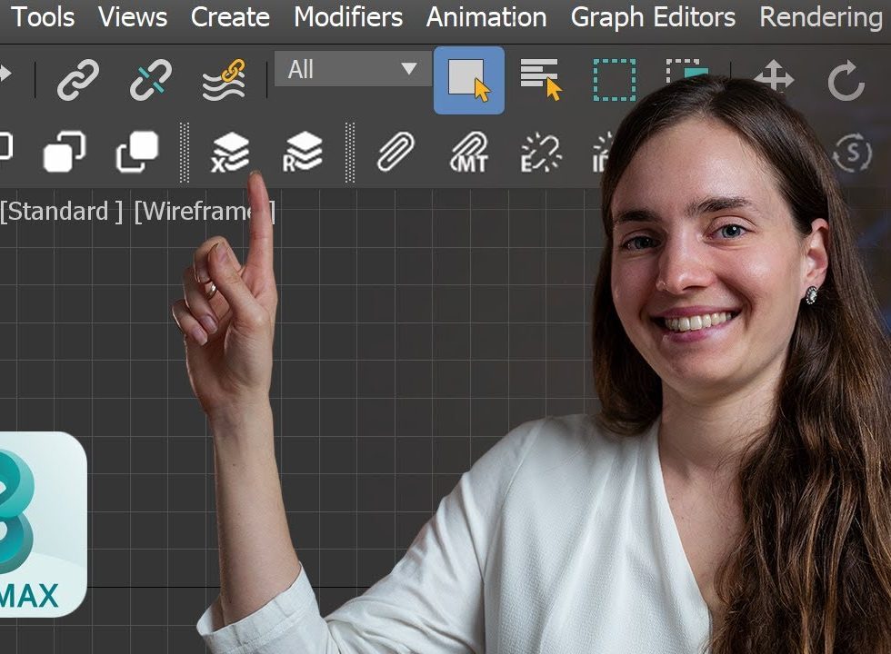
Task: Select the Move tool icon
Action: (x=774, y=76)
